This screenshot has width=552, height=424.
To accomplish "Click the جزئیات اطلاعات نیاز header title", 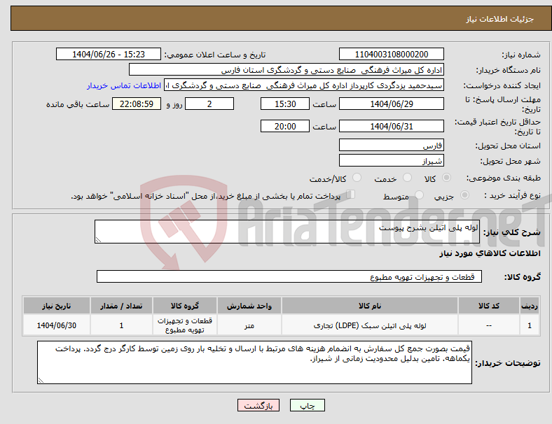I will tap(500, 19).
